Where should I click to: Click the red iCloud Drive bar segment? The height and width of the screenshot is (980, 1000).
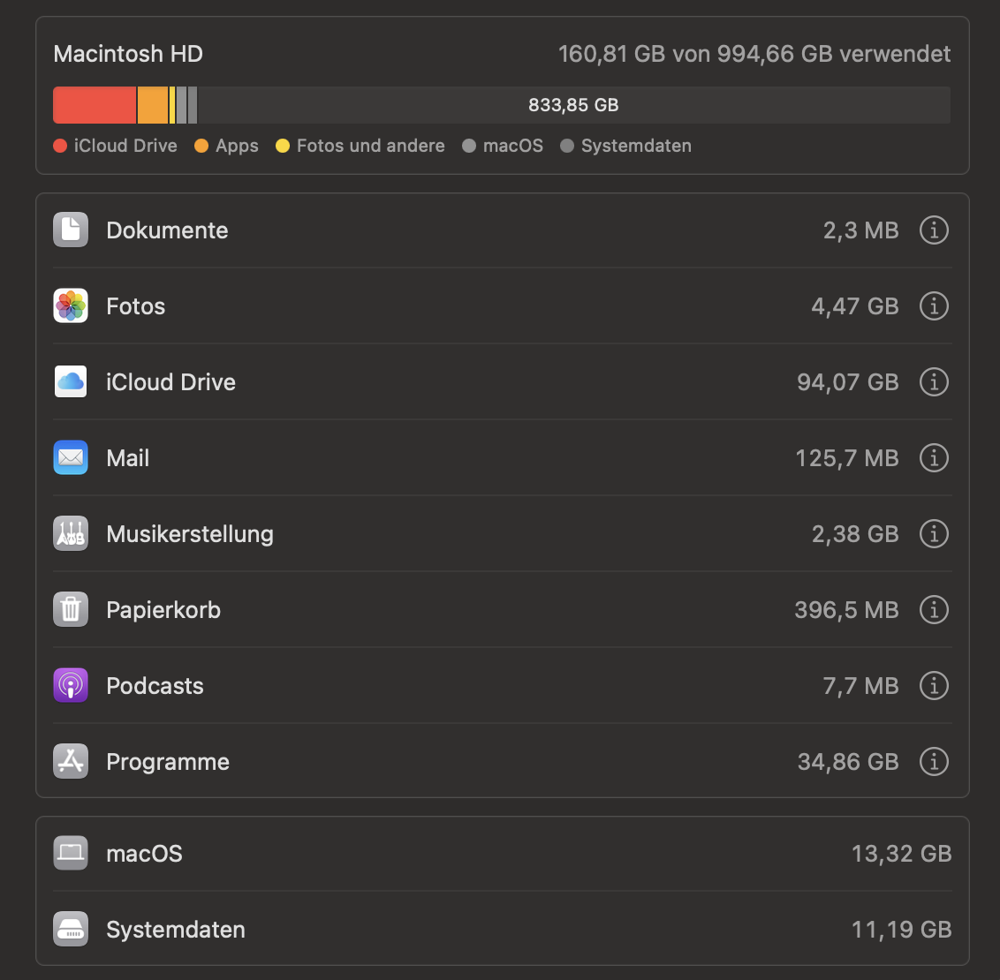[x=95, y=105]
